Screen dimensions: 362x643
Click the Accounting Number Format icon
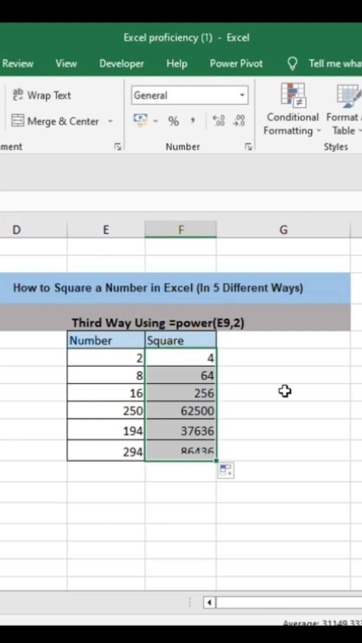coord(140,121)
